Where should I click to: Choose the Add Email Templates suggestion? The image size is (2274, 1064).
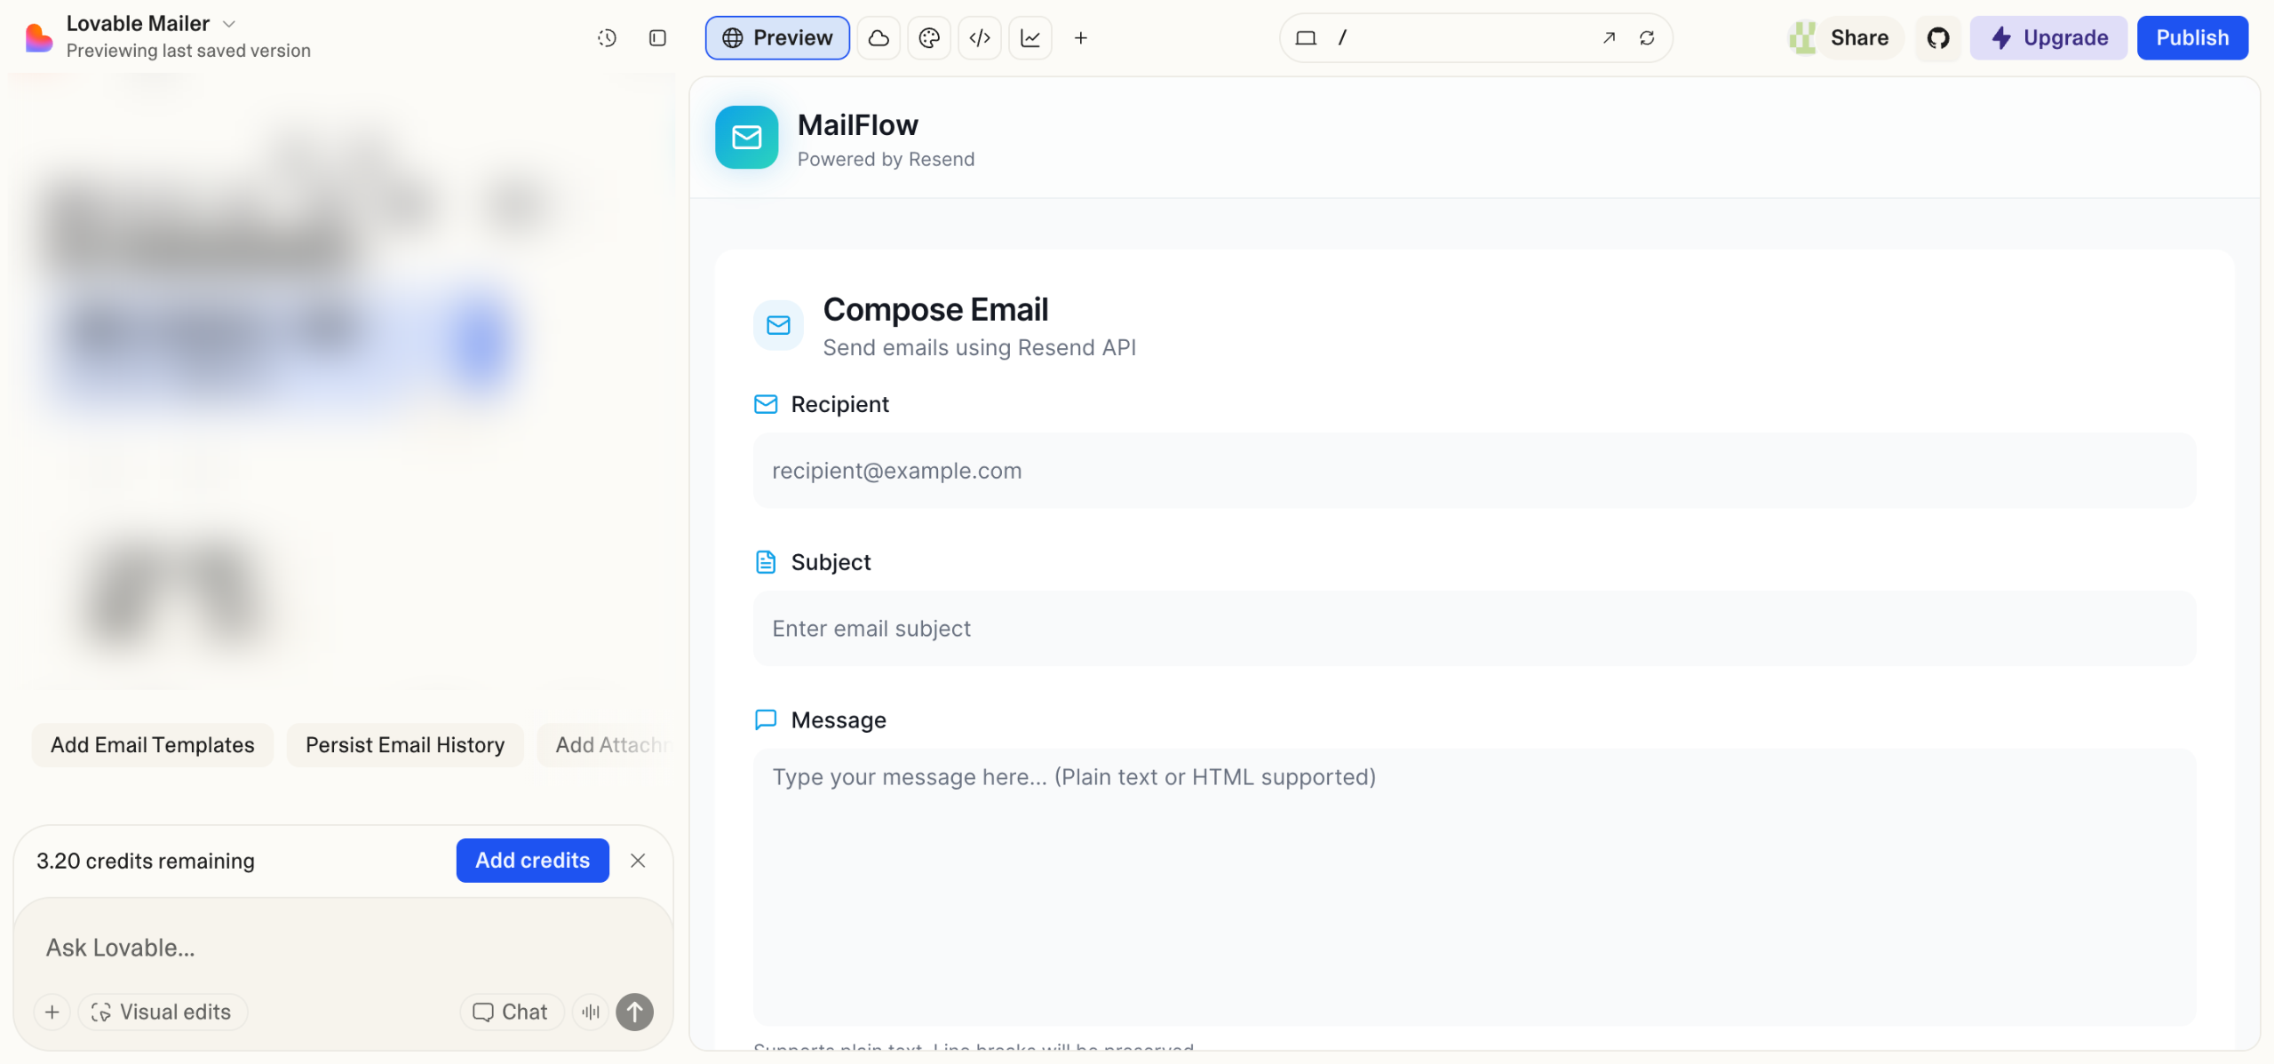pyautogui.click(x=153, y=744)
